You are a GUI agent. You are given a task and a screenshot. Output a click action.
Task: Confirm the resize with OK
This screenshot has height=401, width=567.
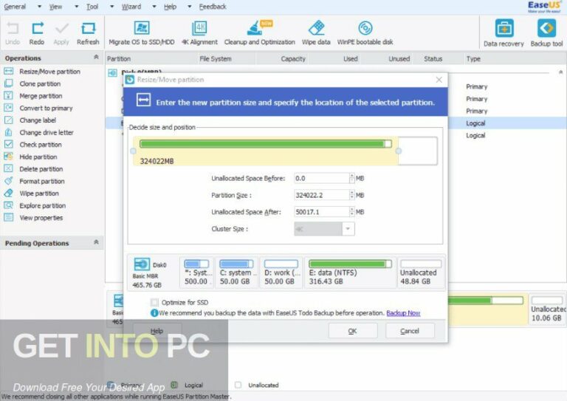point(353,331)
